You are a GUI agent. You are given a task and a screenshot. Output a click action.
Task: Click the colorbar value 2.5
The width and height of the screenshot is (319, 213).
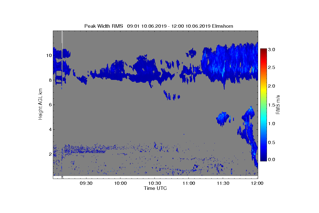[271, 68]
